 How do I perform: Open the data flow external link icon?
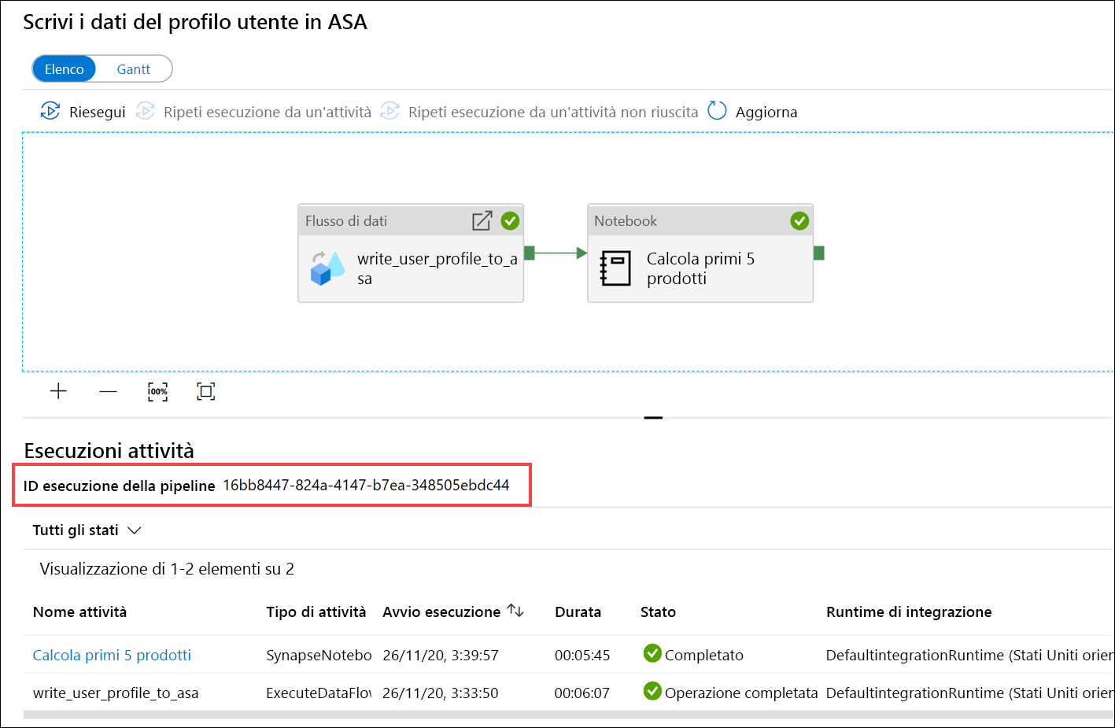tap(482, 221)
